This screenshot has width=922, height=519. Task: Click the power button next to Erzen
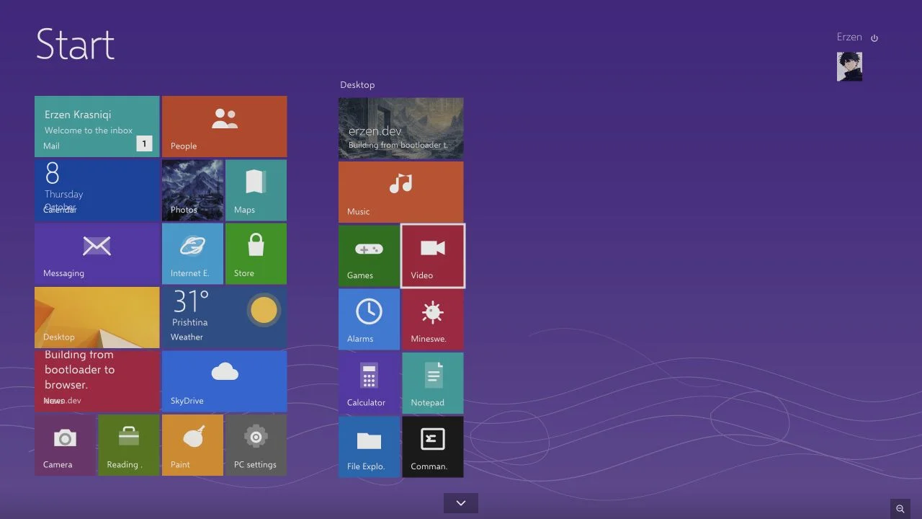[x=874, y=38]
